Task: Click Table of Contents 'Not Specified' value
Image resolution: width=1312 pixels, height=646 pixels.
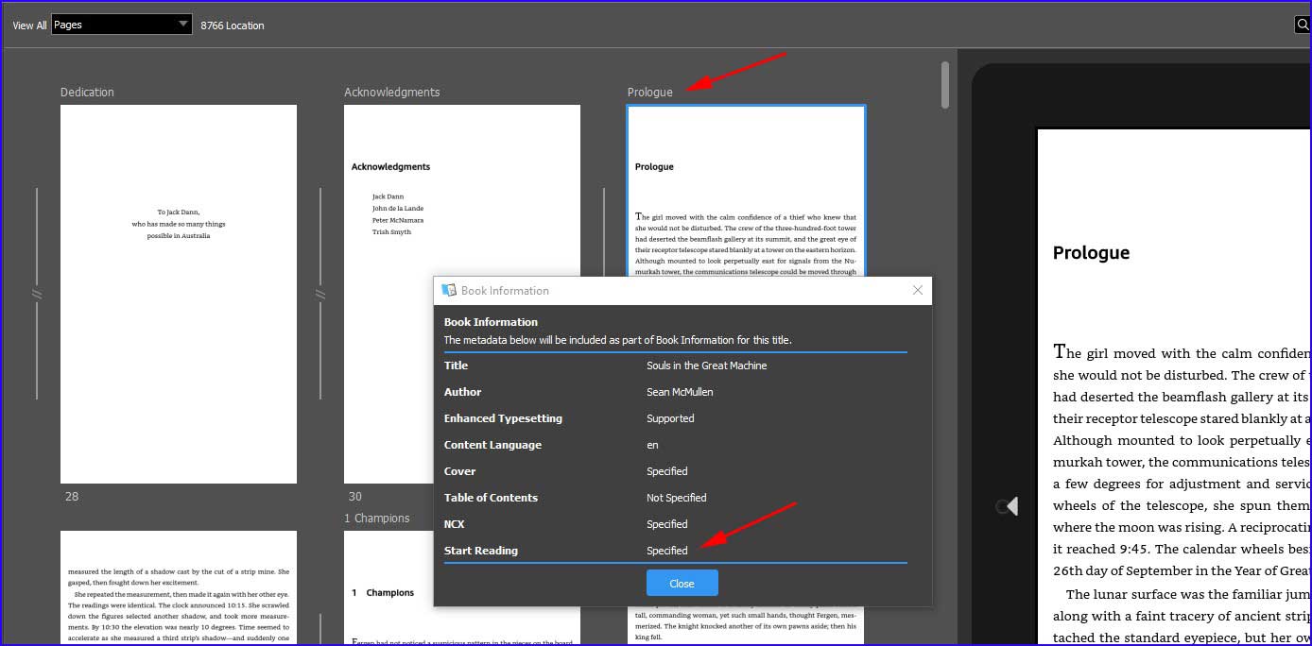Action: point(677,498)
